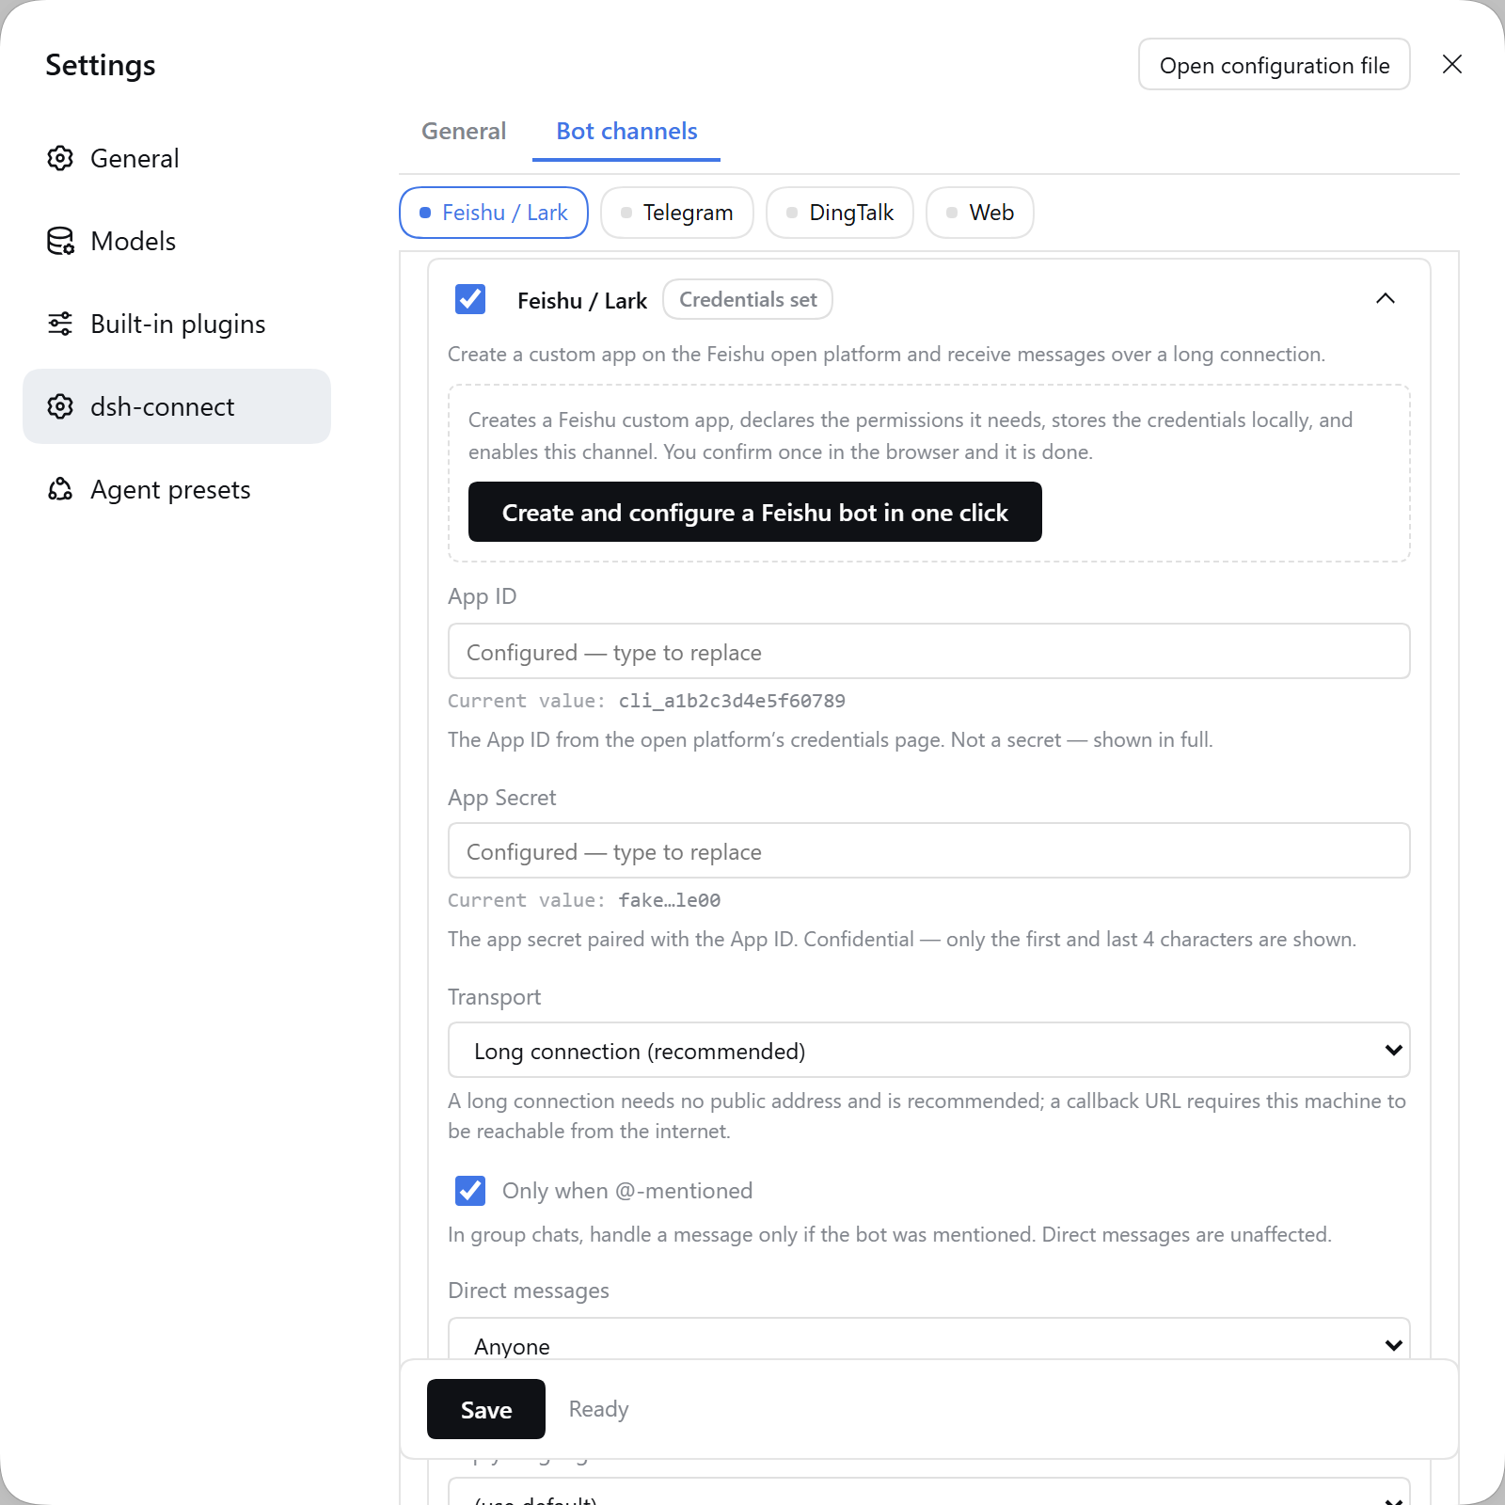
Task: Select the Telegram channel pill
Action: 677,213
